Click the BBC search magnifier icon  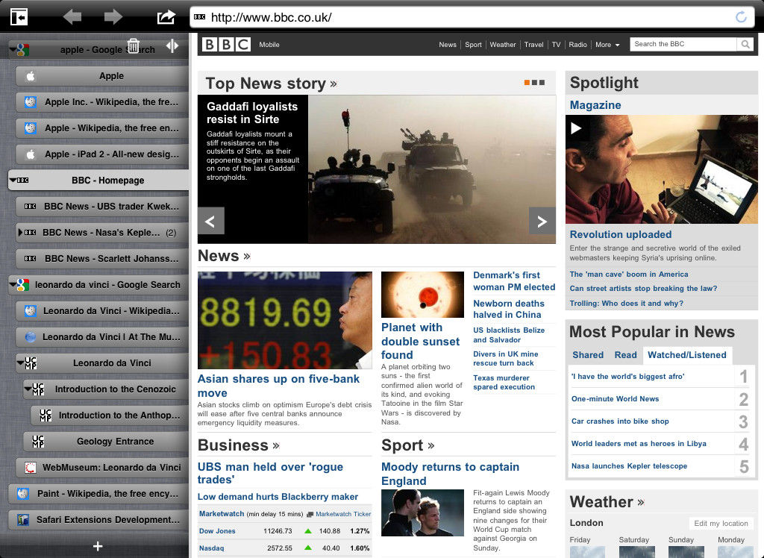click(x=745, y=44)
